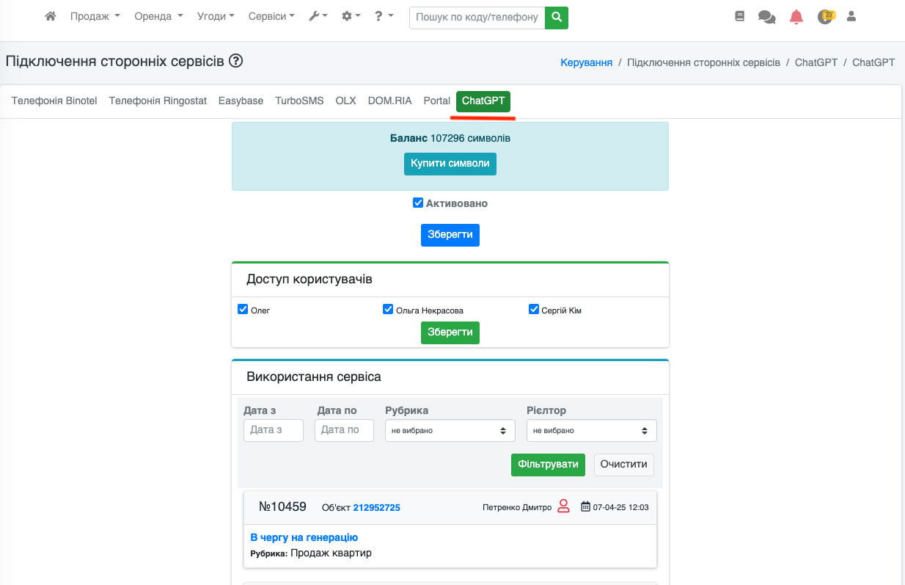This screenshot has height=585, width=905.
Task: Expand the Продаж menu
Action: pos(95,16)
